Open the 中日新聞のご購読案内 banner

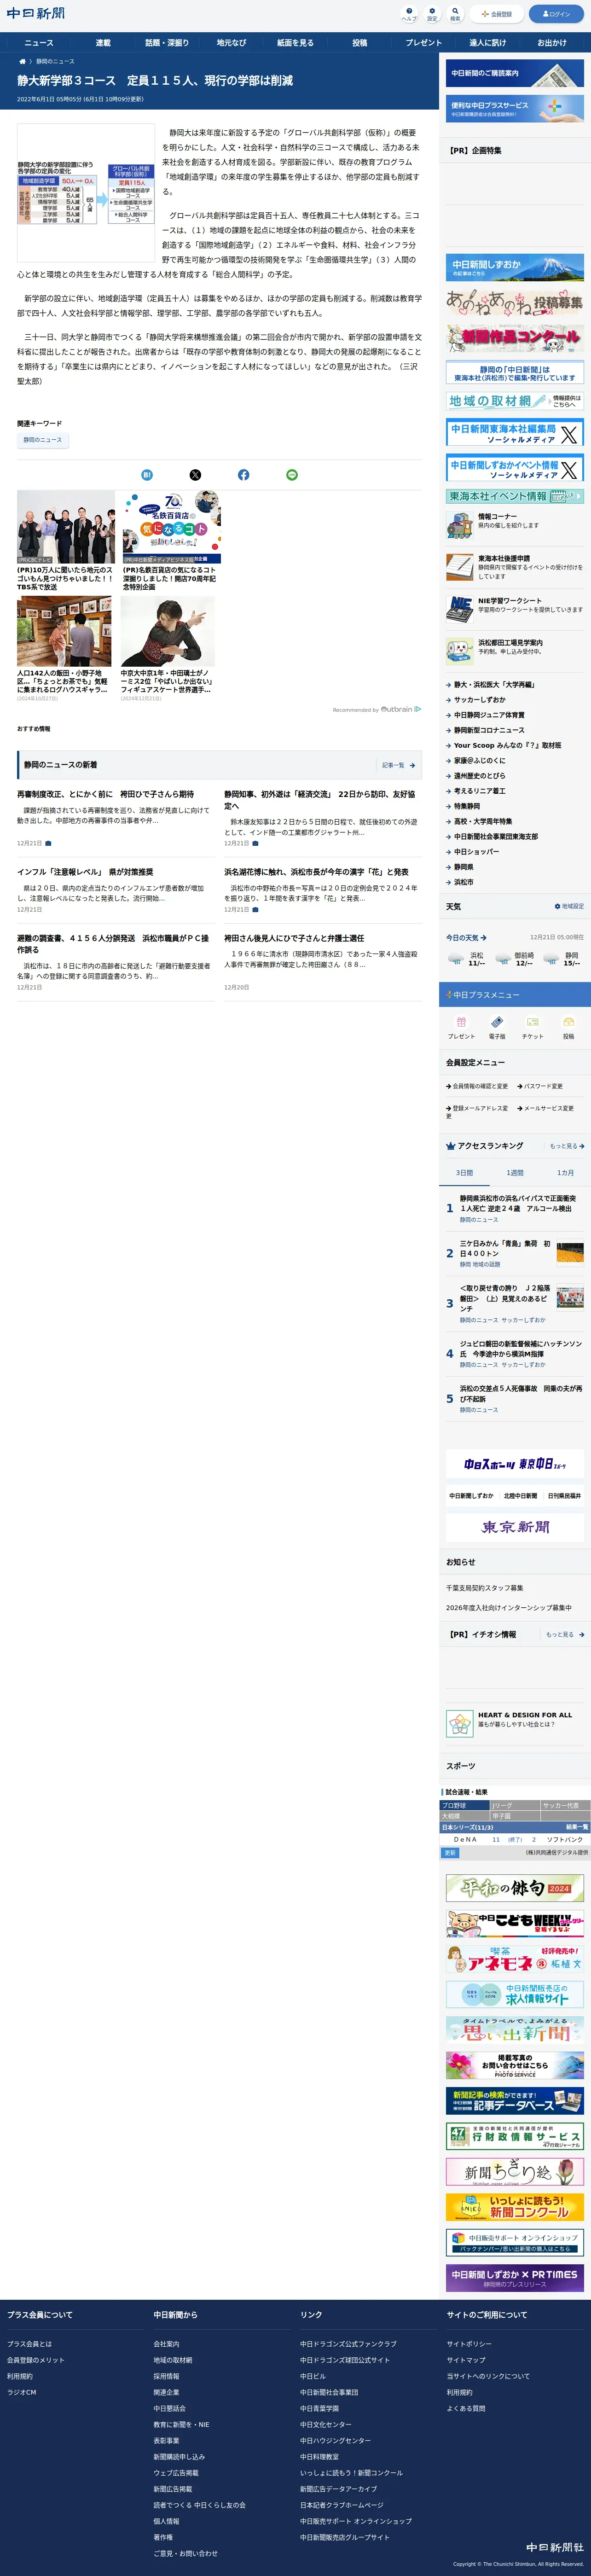click(x=515, y=73)
